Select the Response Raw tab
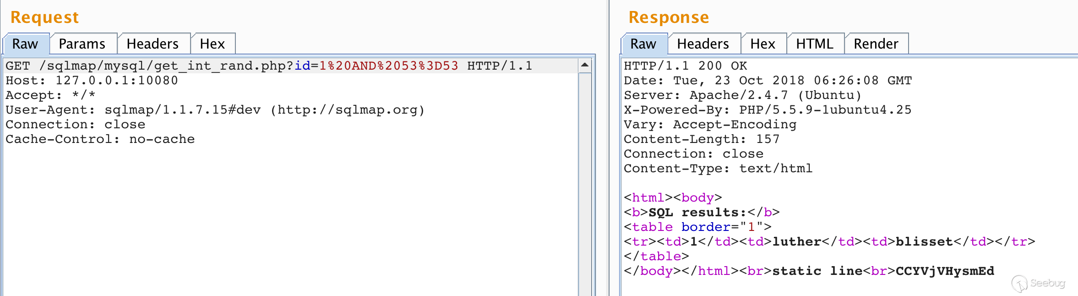 tap(643, 44)
